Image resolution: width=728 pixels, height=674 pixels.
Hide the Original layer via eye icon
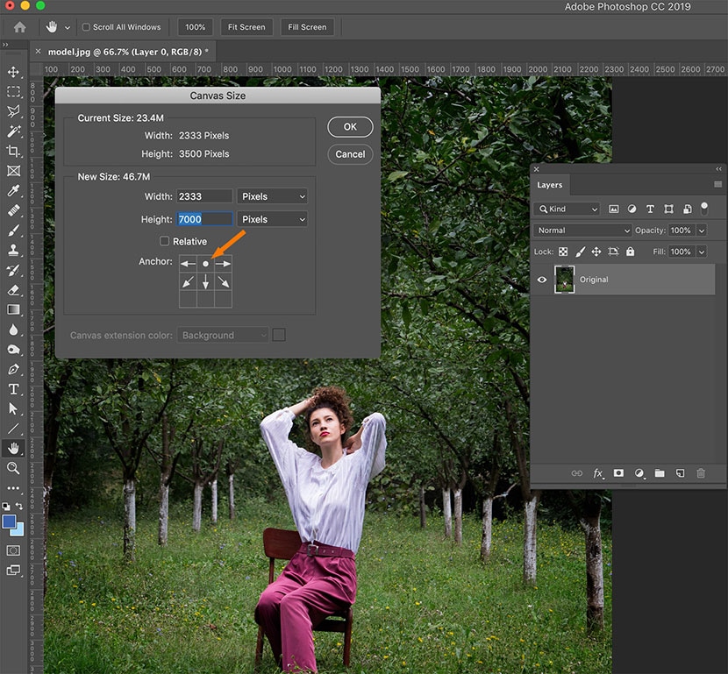click(x=542, y=280)
